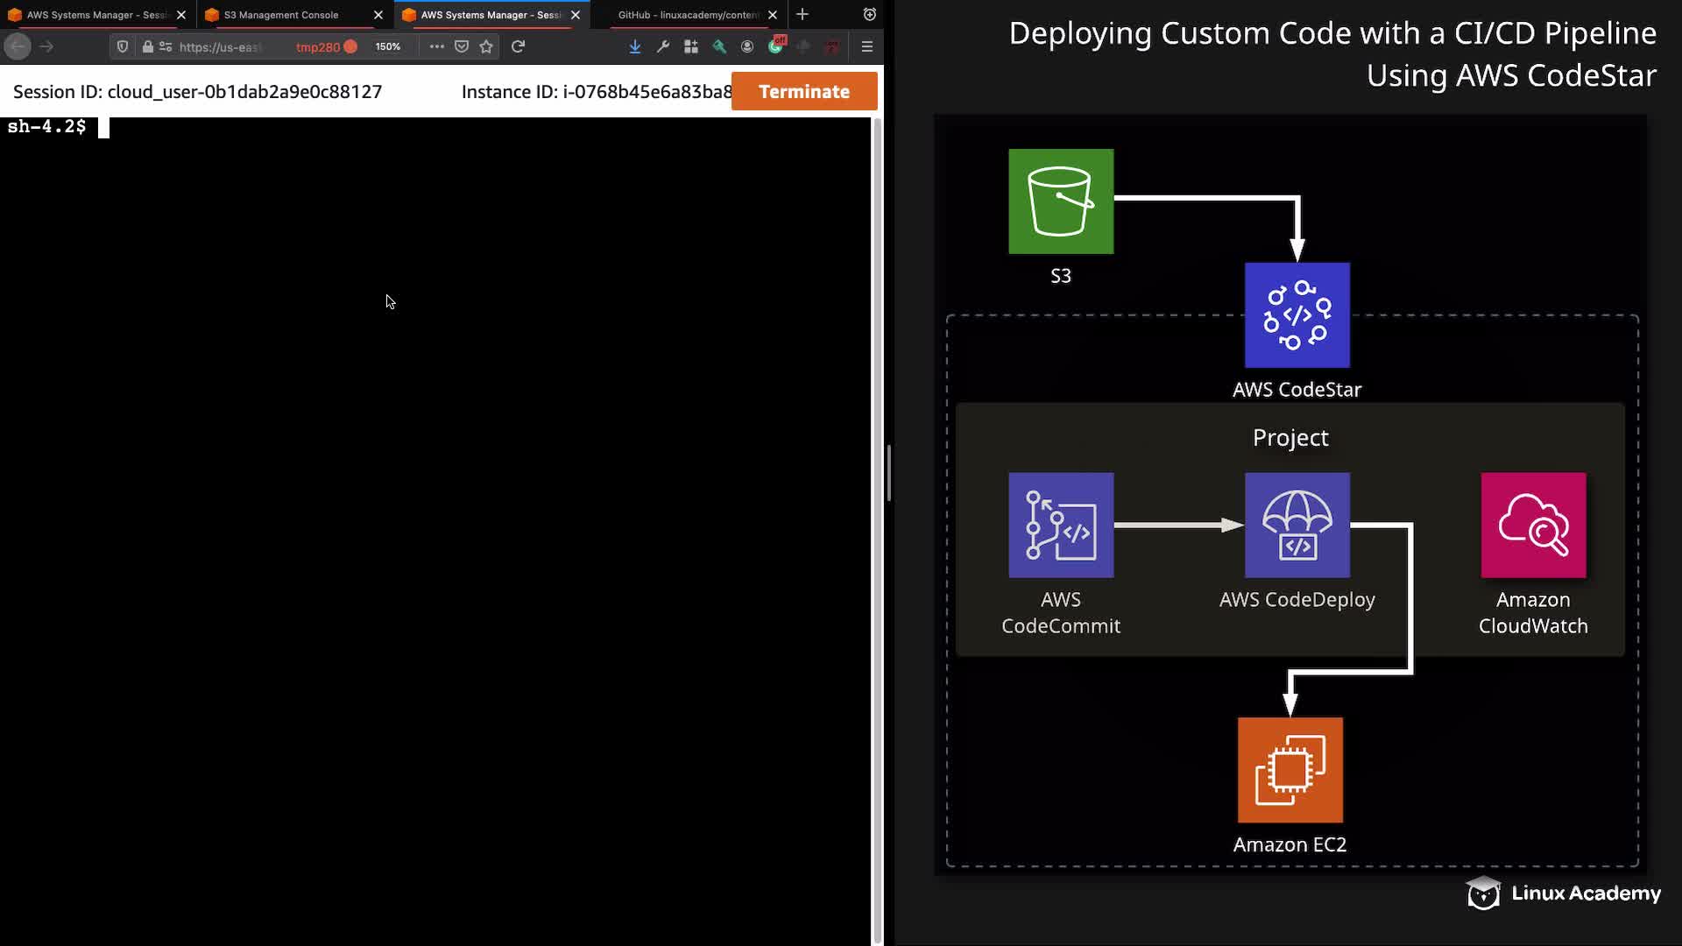Click the Terminate session button
Screen dimensions: 1682x946
803,91
